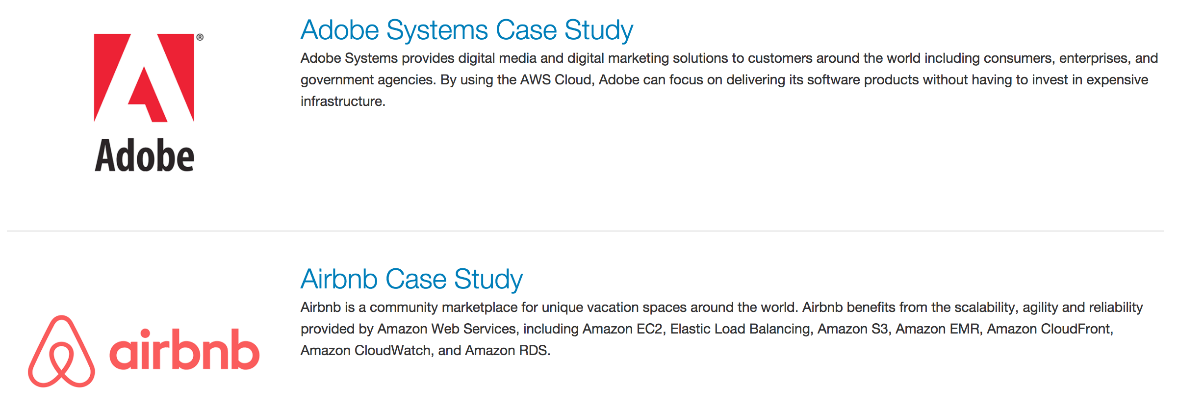Click 'Elastic Load Balancing' in Airbnb description

[x=740, y=329]
